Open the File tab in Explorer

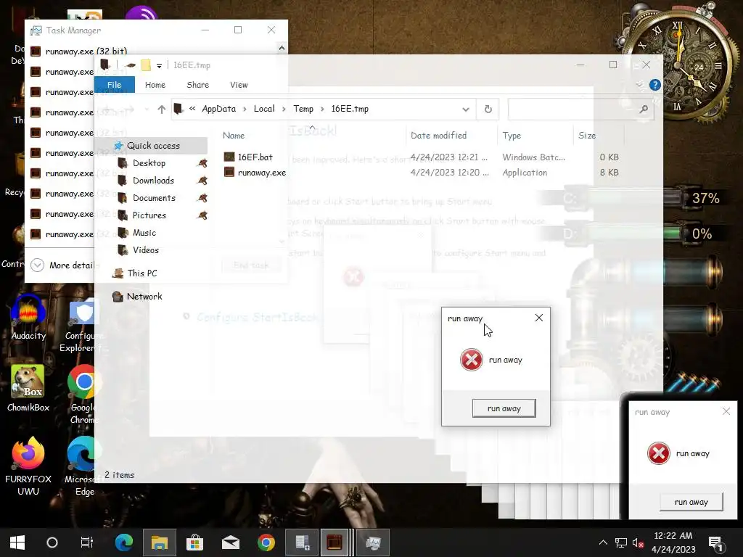click(114, 85)
